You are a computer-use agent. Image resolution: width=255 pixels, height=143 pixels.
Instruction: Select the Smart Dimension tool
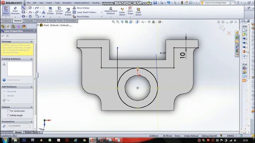pos(15,11)
